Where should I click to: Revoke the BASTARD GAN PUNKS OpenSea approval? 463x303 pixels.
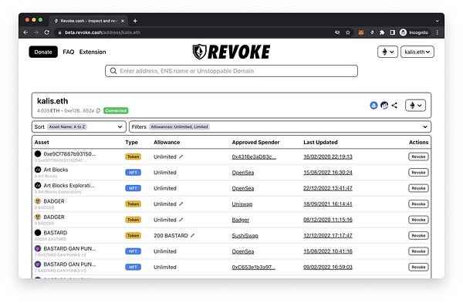pyautogui.click(x=418, y=251)
